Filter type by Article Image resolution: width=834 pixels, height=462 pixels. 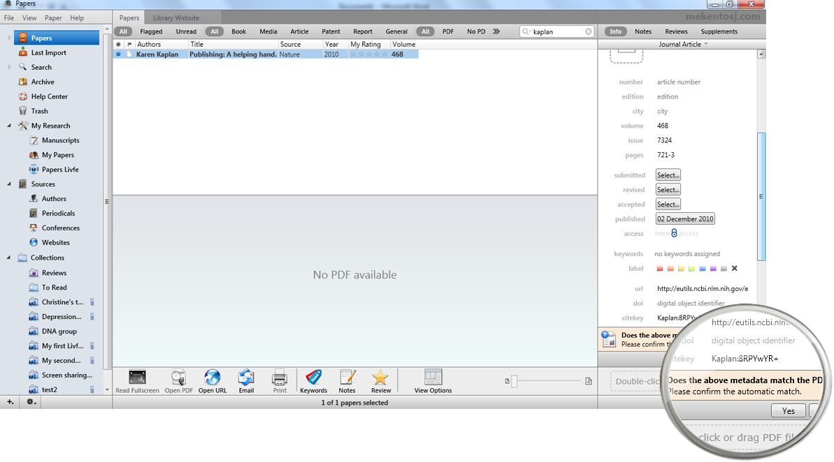click(299, 31)
